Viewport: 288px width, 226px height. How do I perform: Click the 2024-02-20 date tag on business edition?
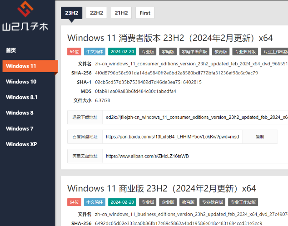(x=122, y=202)
